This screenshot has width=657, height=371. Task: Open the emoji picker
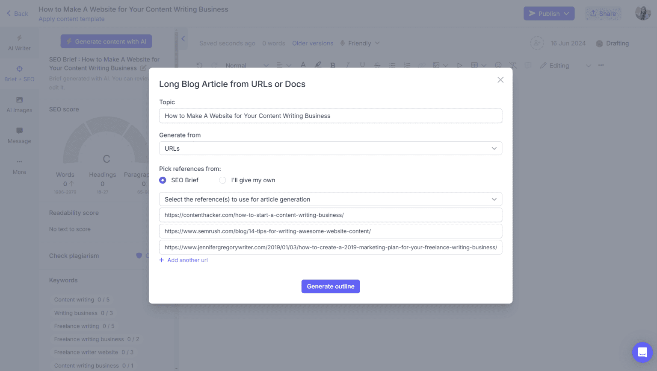pyautogui.click(x=497, y=65)
